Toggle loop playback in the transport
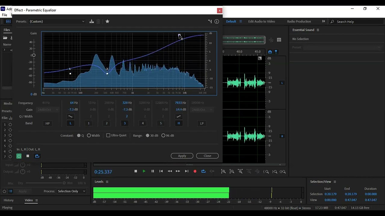This screenshot has width=385, height=216. (203, 171)
